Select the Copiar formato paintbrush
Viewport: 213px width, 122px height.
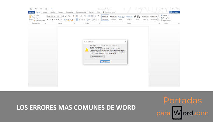tap(39, 20)
